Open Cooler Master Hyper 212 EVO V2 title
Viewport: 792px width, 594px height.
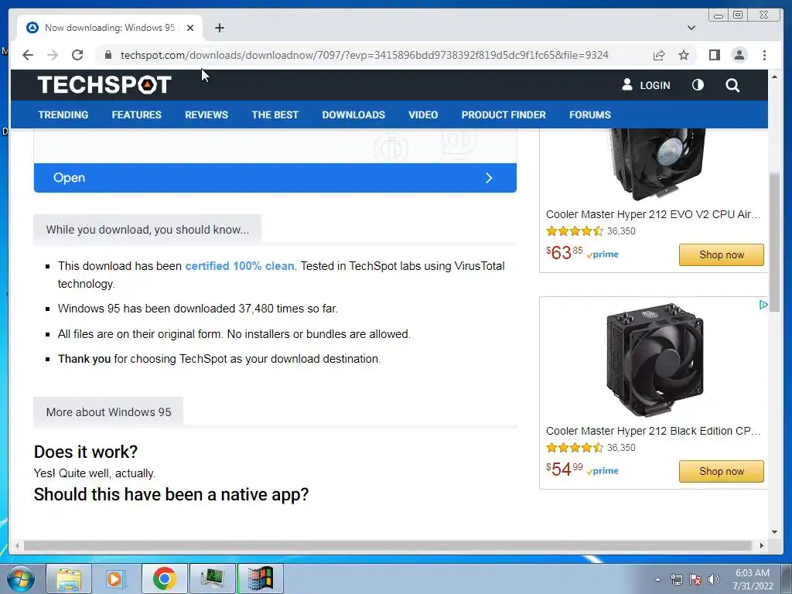click(653, 214)
